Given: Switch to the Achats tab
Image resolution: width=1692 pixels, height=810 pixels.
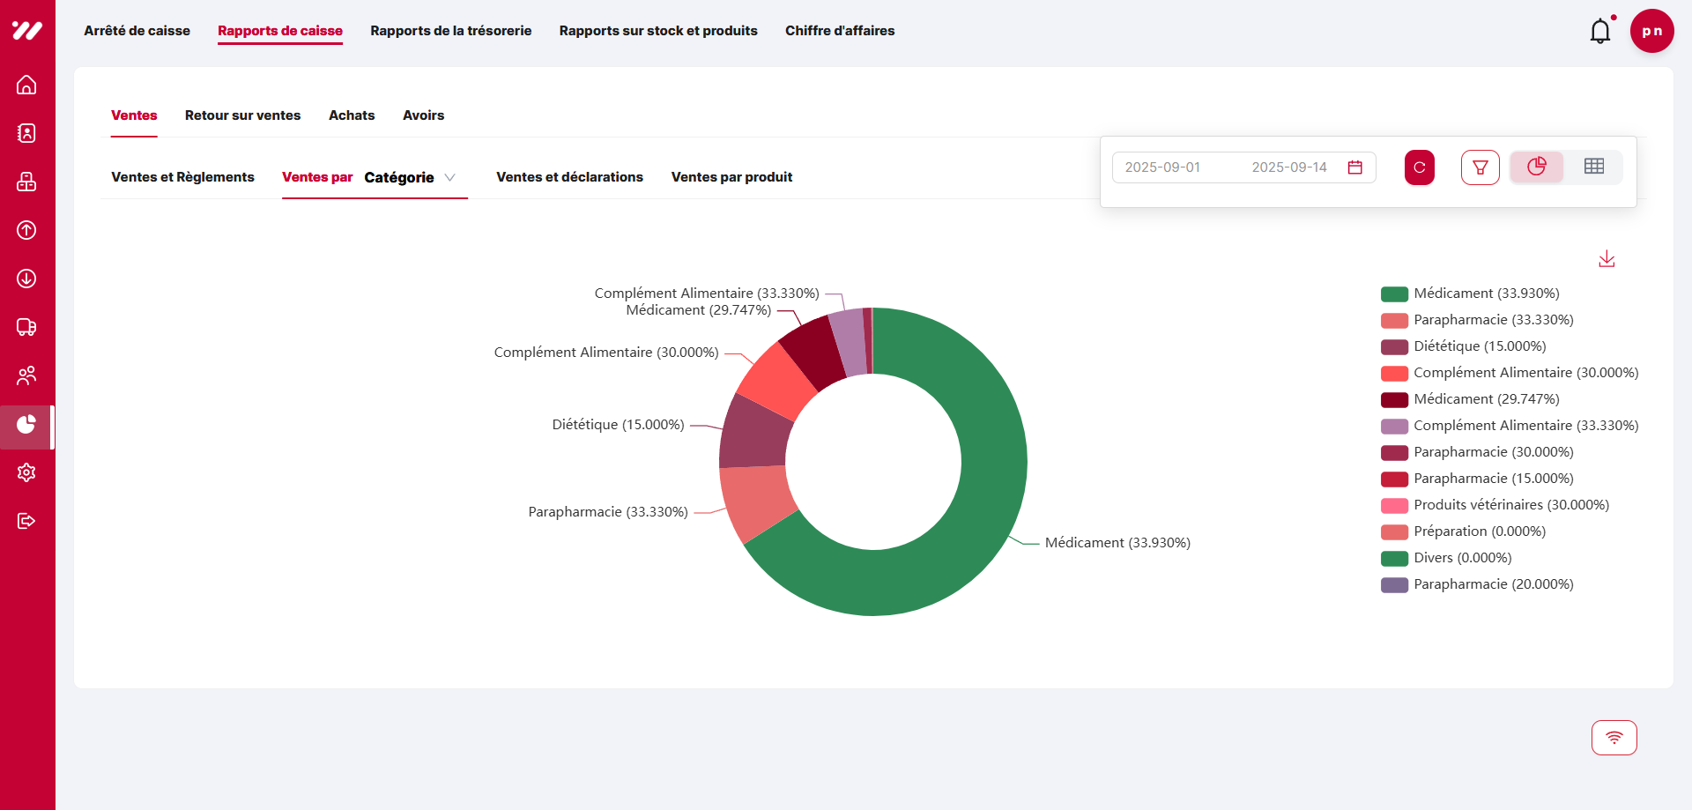Looking at the screenshot, I should coord(352,115).
